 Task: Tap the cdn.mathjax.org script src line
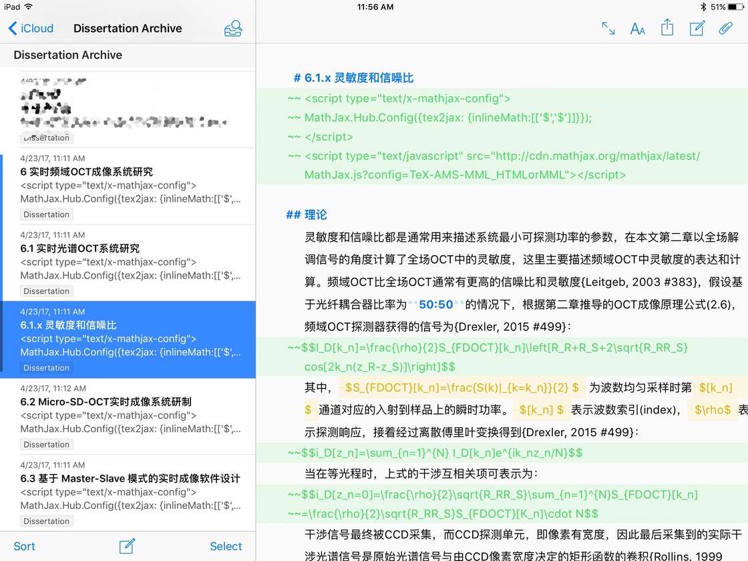pos(502,156)
